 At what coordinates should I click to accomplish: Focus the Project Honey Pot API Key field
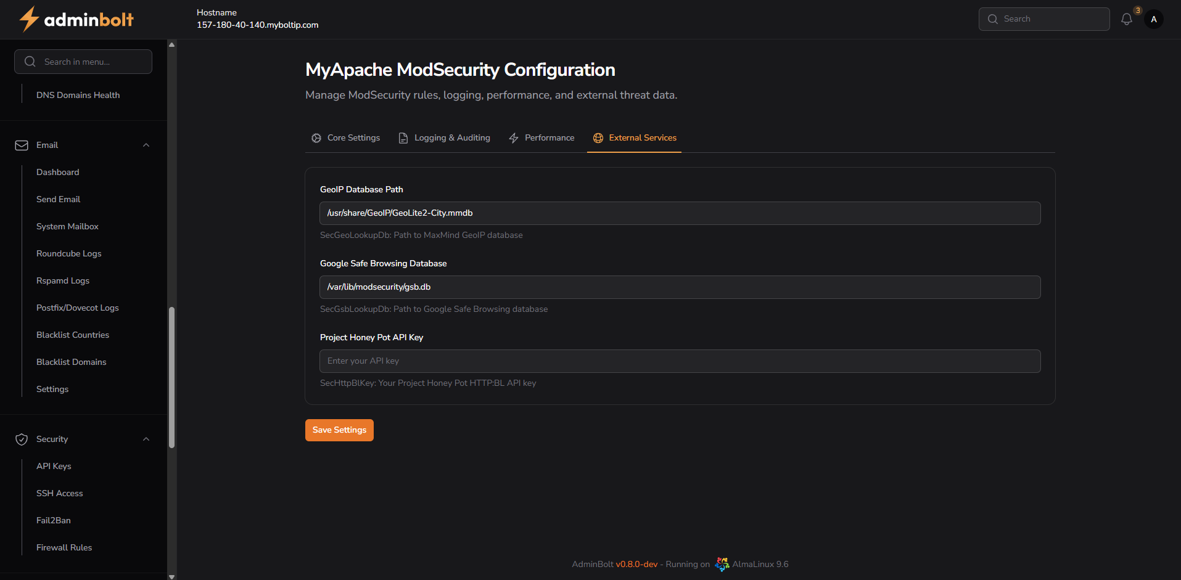680,361
